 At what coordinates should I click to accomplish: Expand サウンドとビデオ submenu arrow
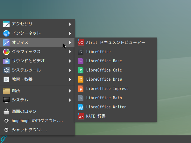70,61
